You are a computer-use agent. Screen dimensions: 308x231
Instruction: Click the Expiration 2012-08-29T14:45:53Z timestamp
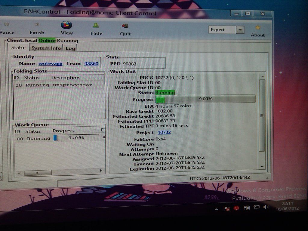pos(180,168)
